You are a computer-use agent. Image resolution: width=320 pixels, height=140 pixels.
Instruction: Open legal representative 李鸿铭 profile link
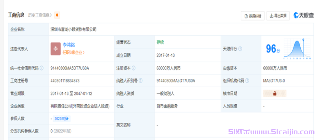[x=69, y=45]
